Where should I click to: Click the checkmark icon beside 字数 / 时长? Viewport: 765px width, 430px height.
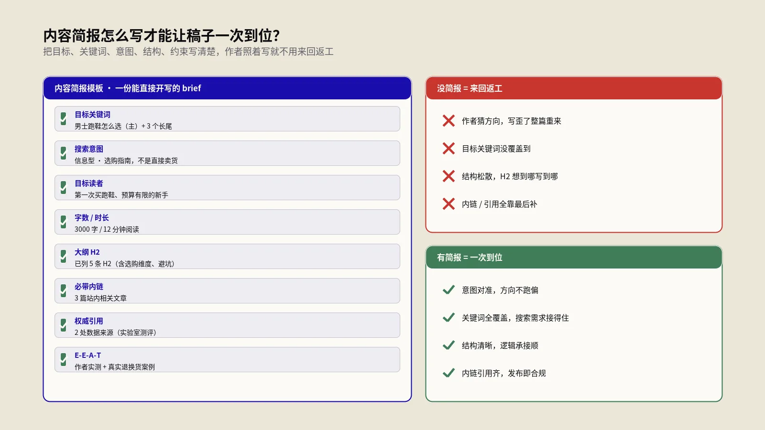coord(64,222)
